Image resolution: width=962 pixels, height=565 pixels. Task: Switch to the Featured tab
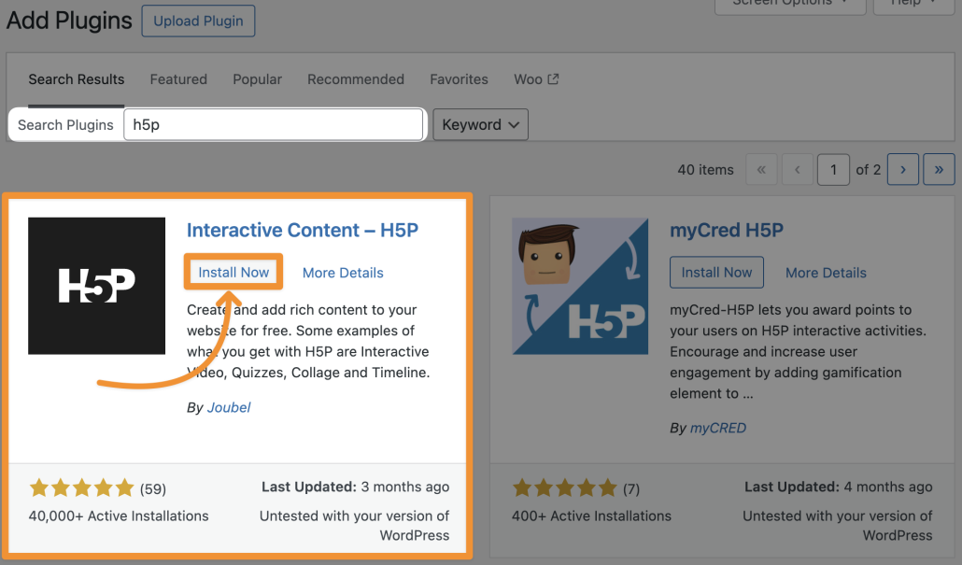click(x=178, y=79)
